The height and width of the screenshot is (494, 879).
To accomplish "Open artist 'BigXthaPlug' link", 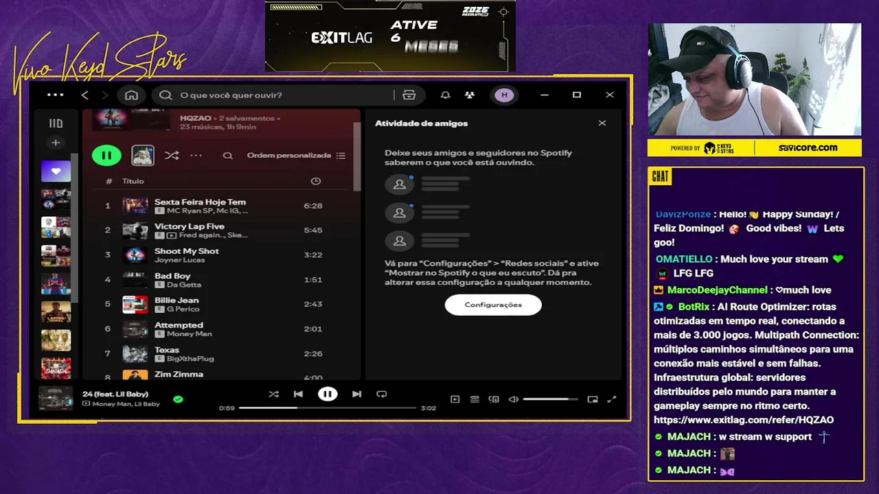I will coord(190,358).
